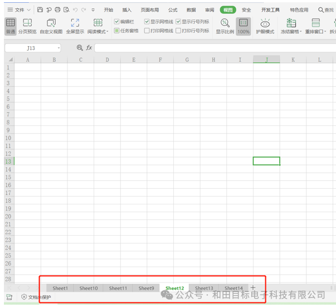Expand 阅读模式 dropdown arrow
The width and height of the screenshot is (336, 308).
[108, 32]
